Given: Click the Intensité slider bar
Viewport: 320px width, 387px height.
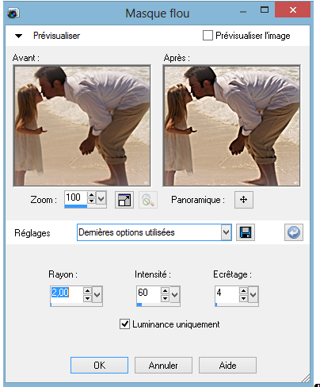Looking at the screenshot, I should click(158, 305).
